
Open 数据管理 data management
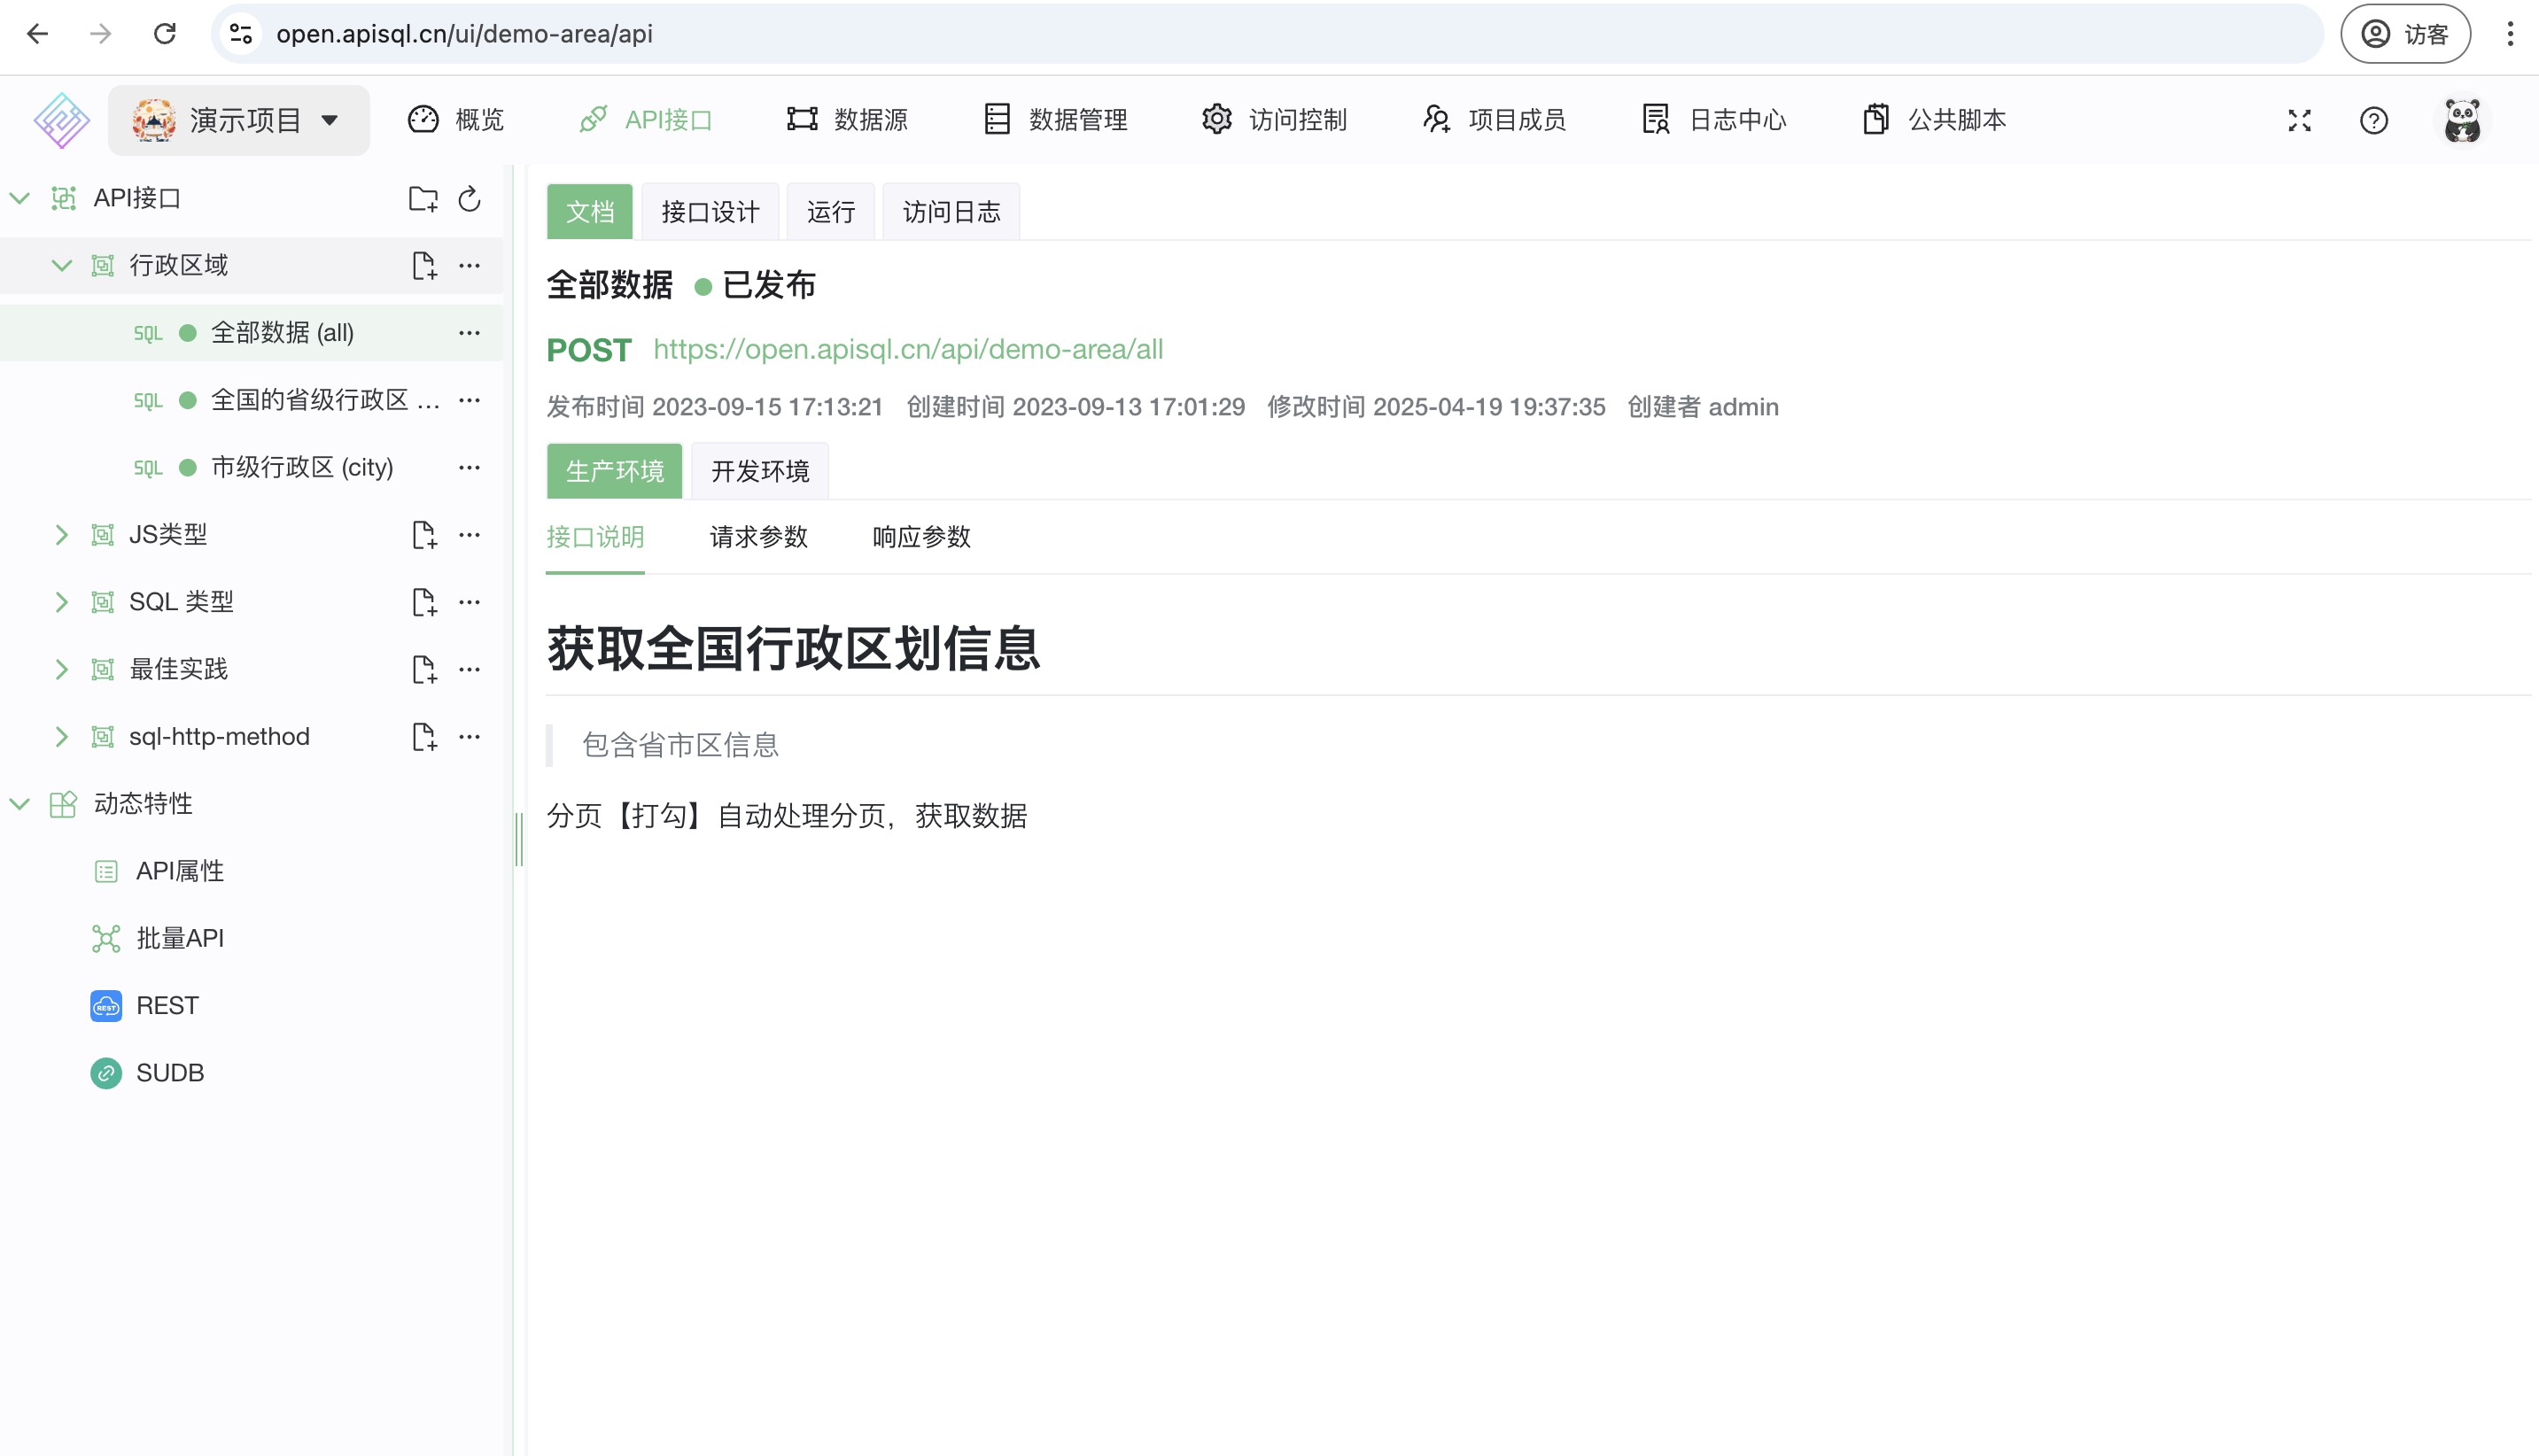tap(1055, 119)
